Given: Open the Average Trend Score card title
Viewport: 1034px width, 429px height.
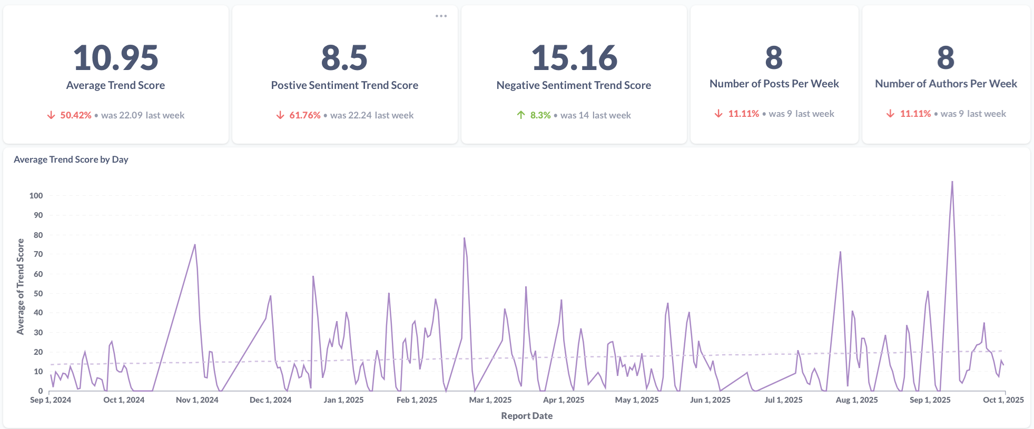Looking at the screenshot, I should click(115, 85).
